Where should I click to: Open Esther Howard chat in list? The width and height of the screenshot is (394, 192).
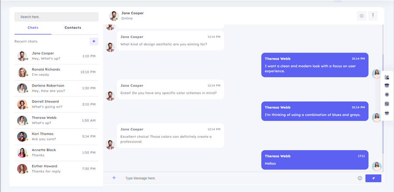tap(56, 169)
